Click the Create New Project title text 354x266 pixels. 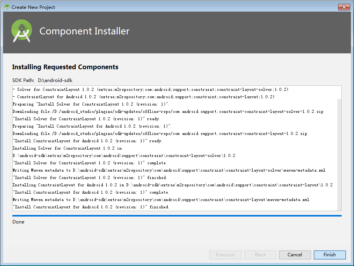point(33,7)
